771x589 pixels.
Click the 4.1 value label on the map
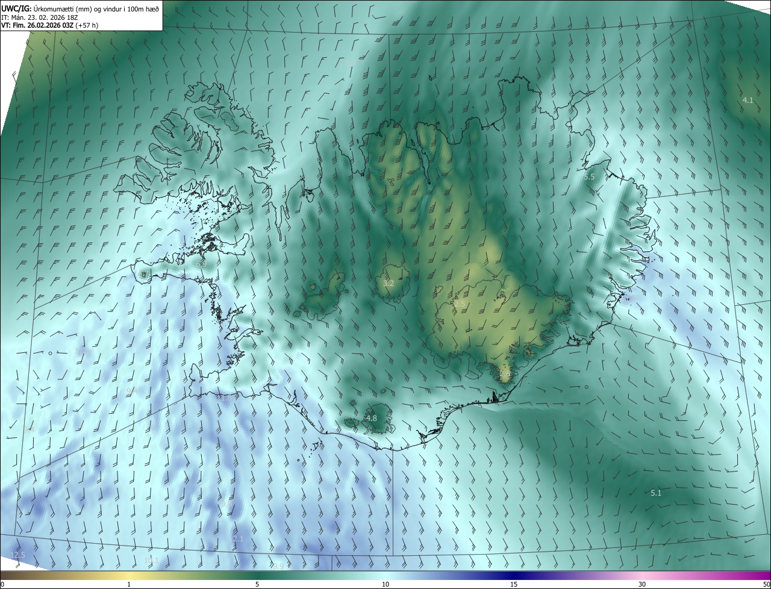click(748, 100)
